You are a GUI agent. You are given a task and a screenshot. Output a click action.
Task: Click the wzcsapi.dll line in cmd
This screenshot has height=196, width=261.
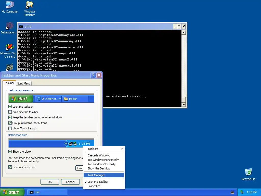50,66
